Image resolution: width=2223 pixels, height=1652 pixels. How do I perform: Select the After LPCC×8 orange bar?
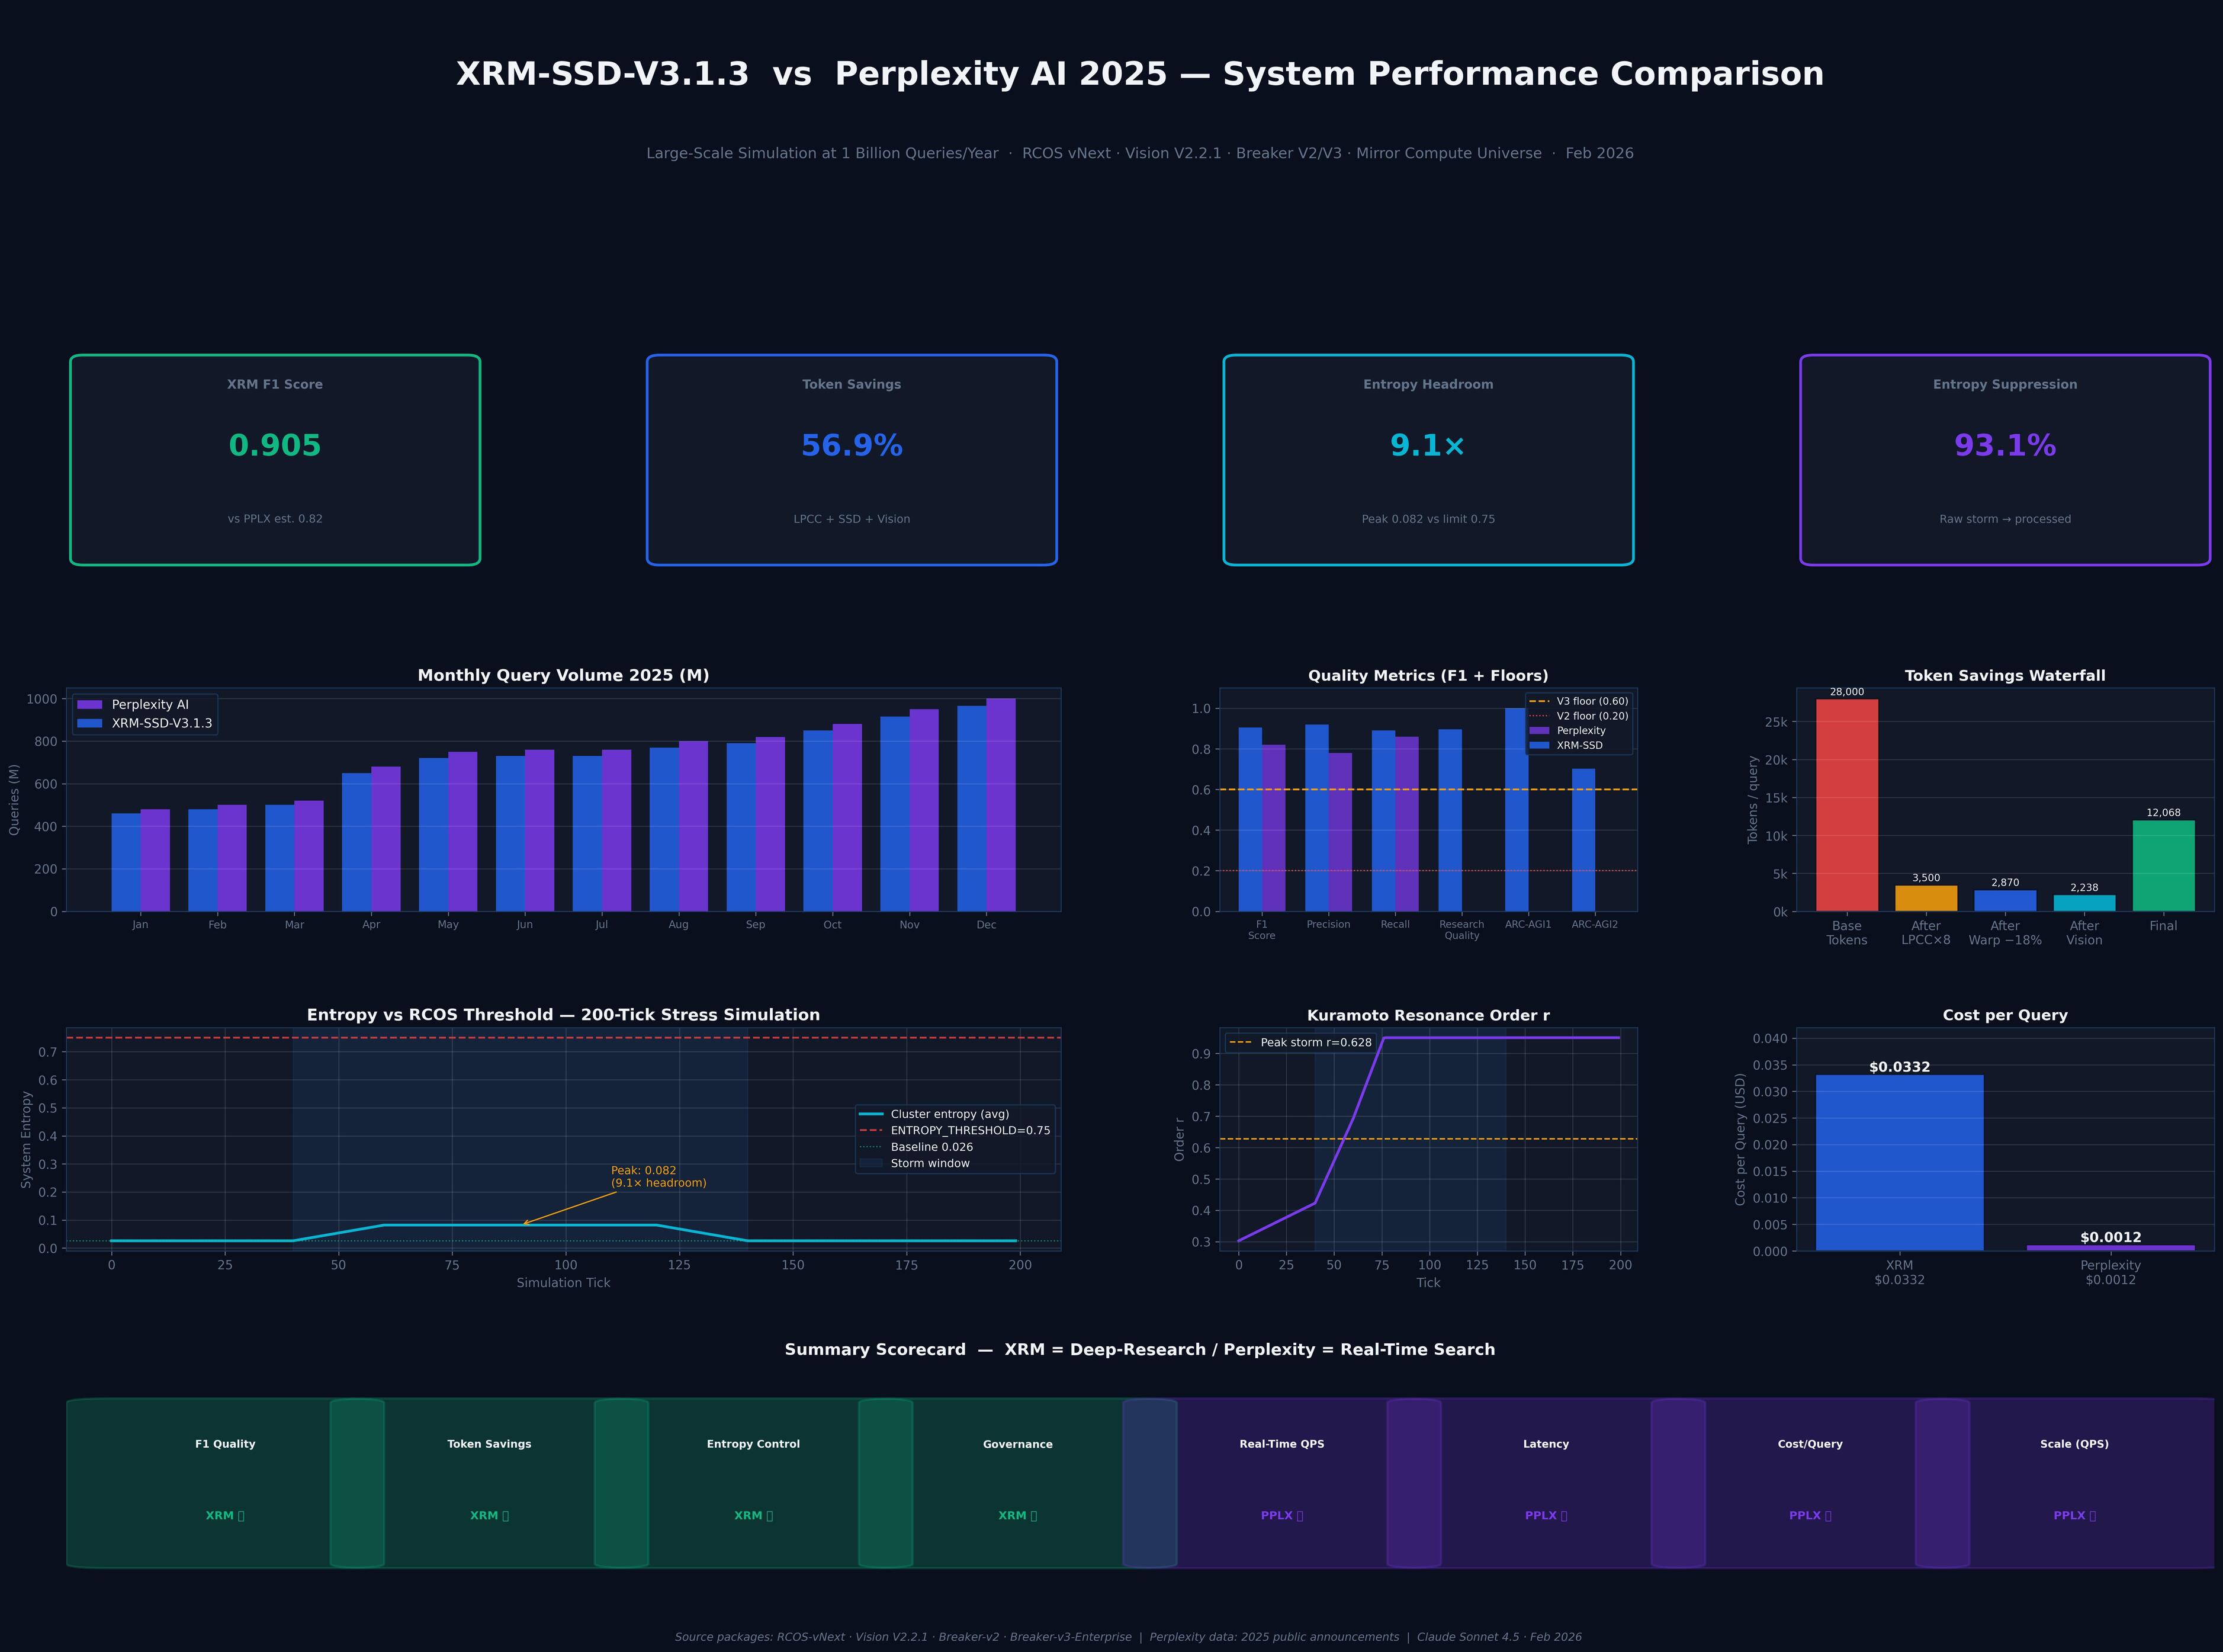pyautogui.click(x=1925, y=898)
